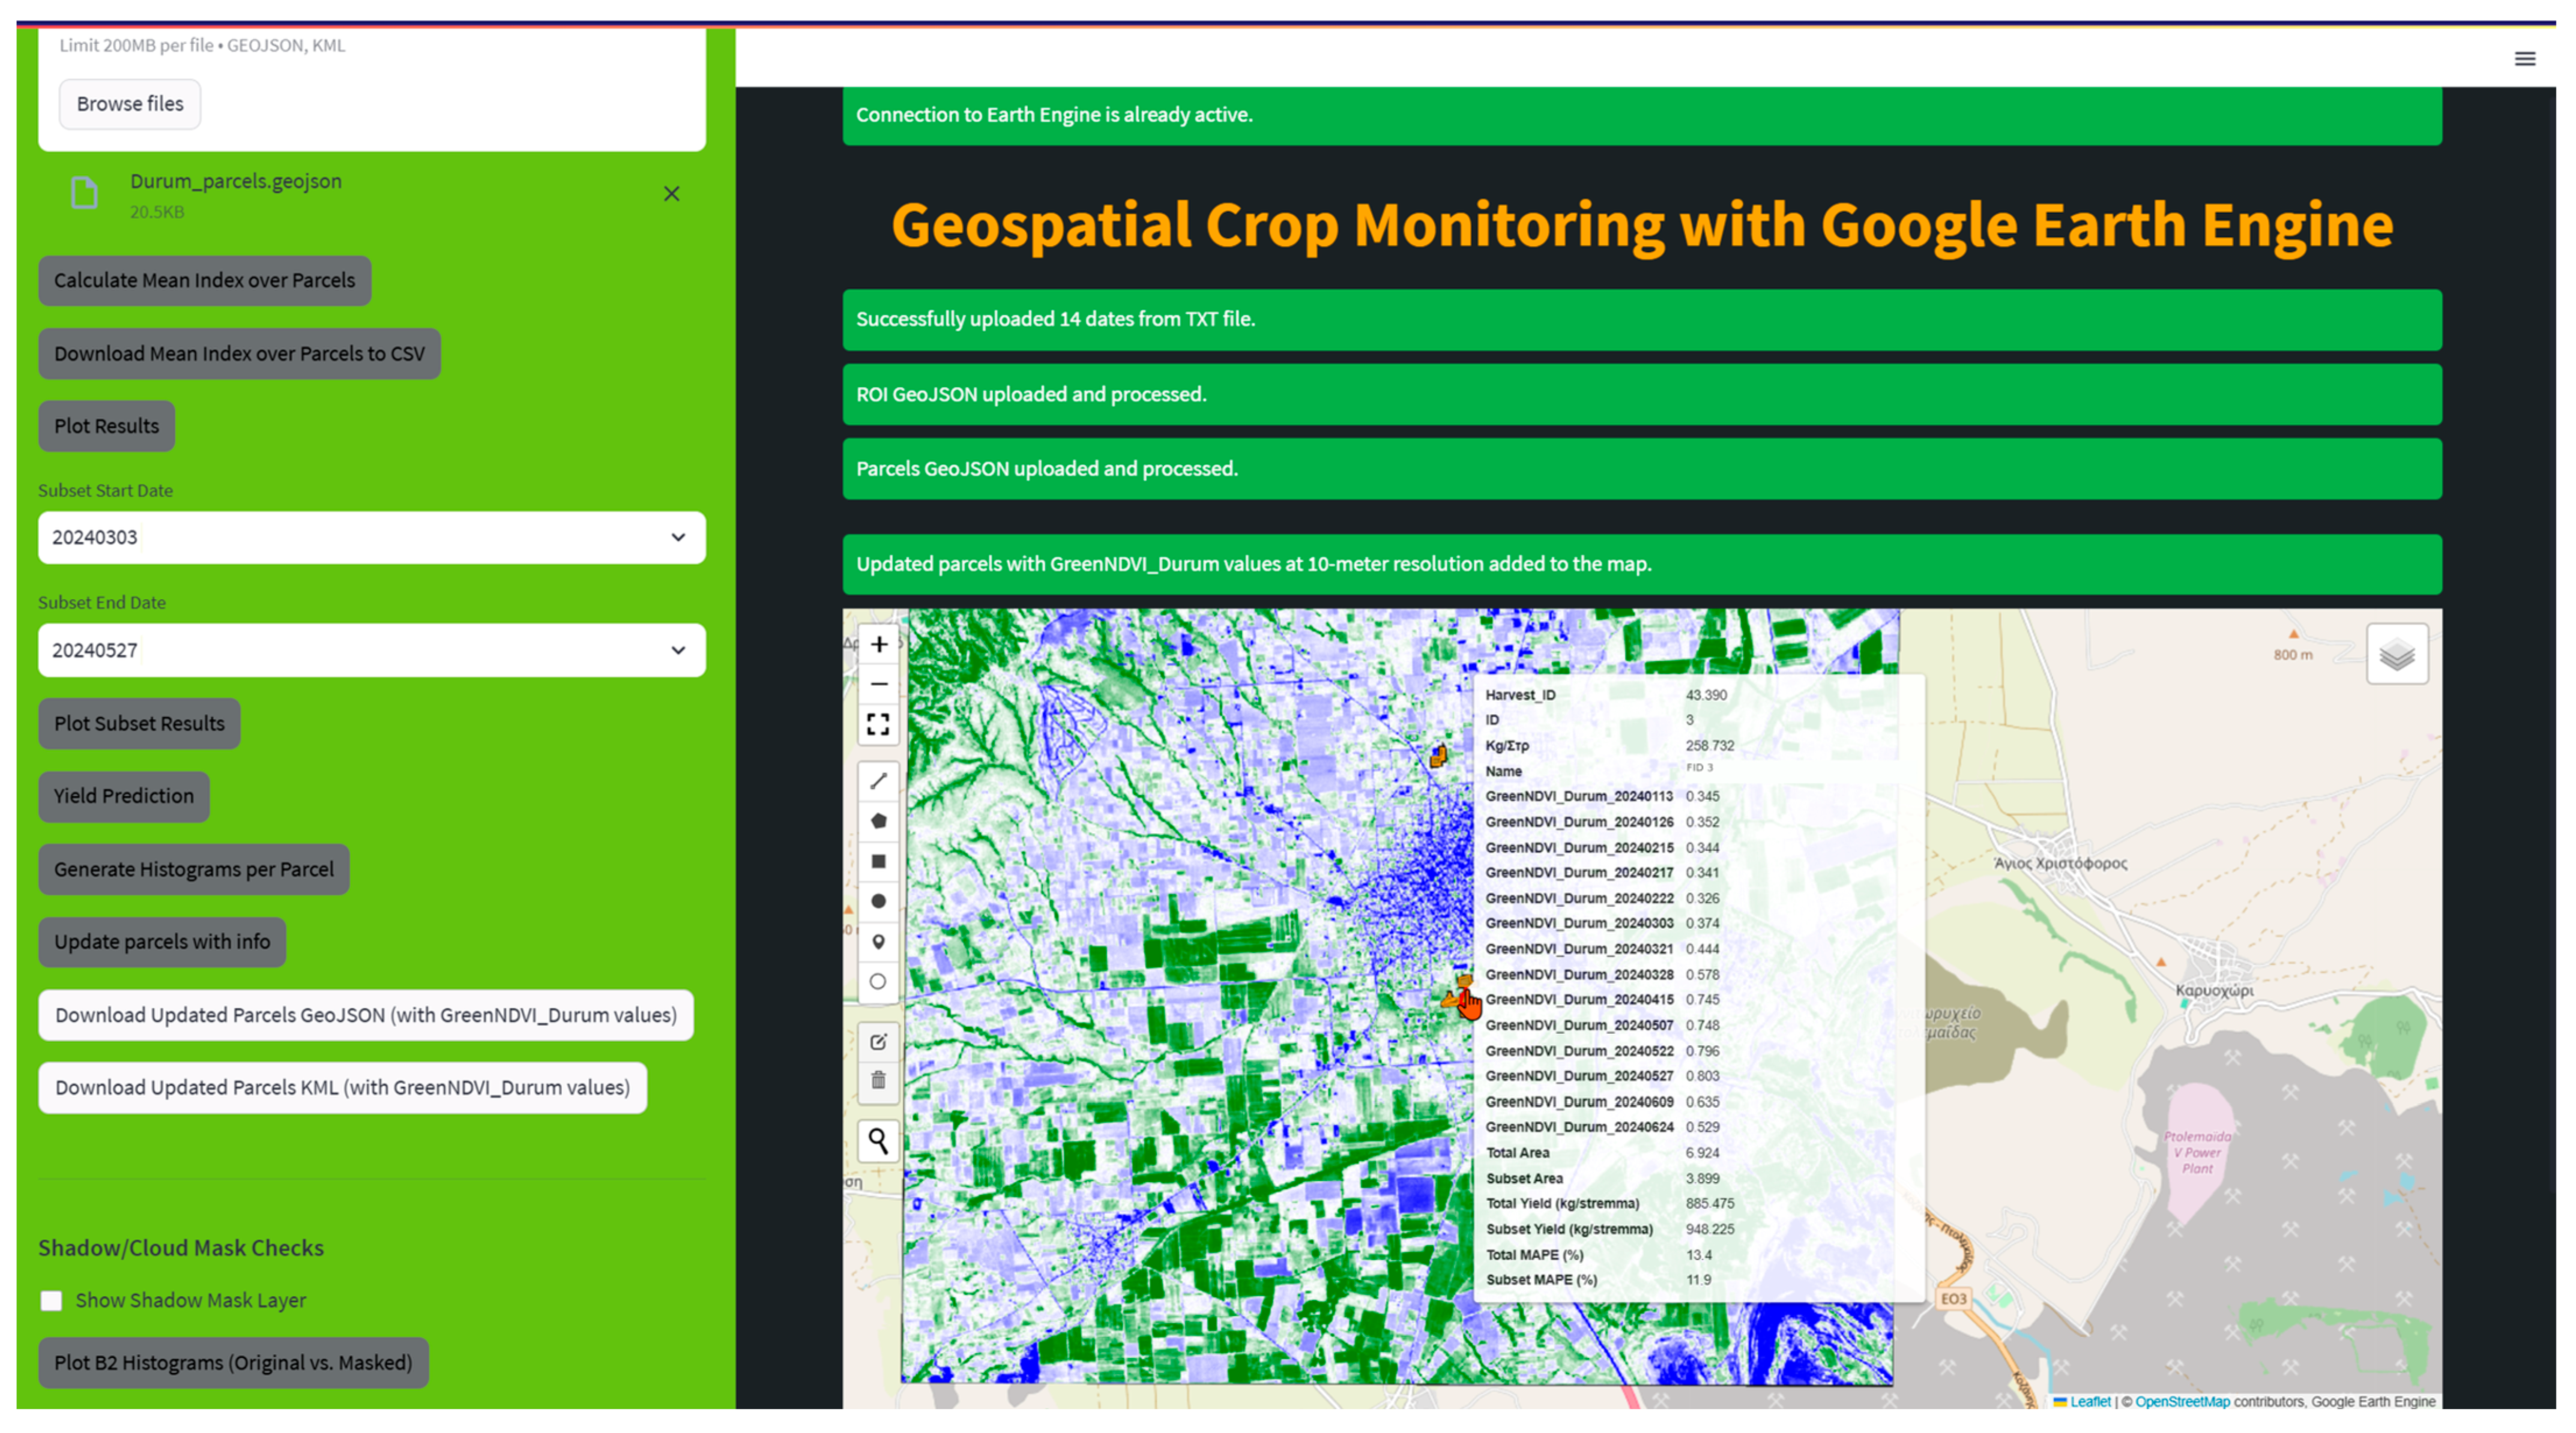Click the Yield Prediction button

click(x=124, y=796)
